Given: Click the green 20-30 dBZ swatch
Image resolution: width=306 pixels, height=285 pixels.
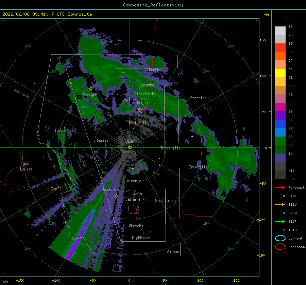Looking at the screenshot, I should (280, 141).
